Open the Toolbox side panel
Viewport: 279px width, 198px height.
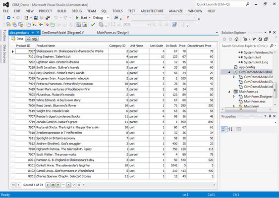point(4,36)
